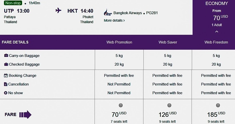Click the Web Saver column header
This screenshot has height=124, width=235.
coord(168,42)
